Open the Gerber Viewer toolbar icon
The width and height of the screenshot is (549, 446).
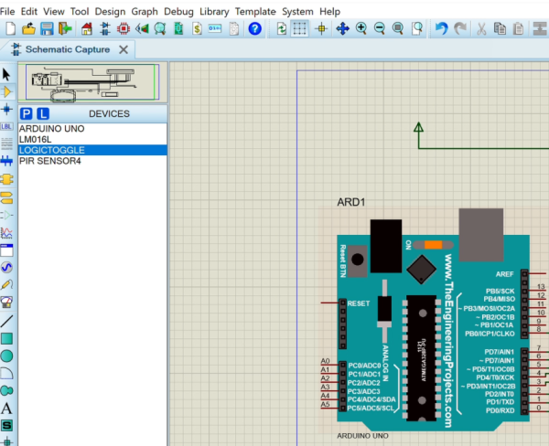click(x=160, y=28)
